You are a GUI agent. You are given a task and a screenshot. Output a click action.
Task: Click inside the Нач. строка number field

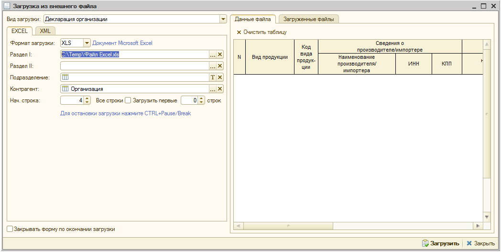(x=72, y=100)
